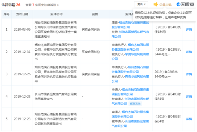Open 被申请人 长治市国新远东燃气 link in row 4
197x132 pixels.
click(x=130, y=101)
